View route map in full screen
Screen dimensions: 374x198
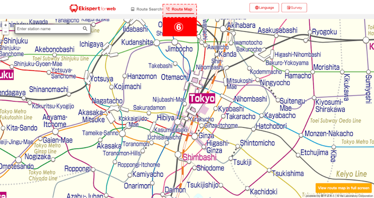(344, 188)
